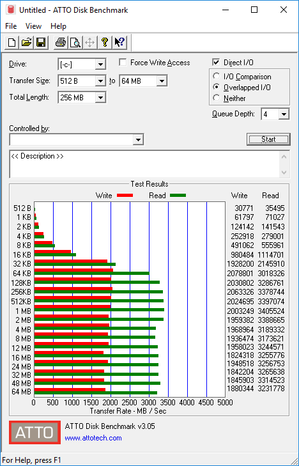299x466 pixels.
Task: Click the yellow question mark About icon
Action: pyautogui.click(x=105, y=42)
